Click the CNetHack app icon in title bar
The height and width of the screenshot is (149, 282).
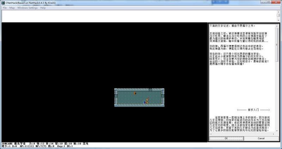pos(3,3)
